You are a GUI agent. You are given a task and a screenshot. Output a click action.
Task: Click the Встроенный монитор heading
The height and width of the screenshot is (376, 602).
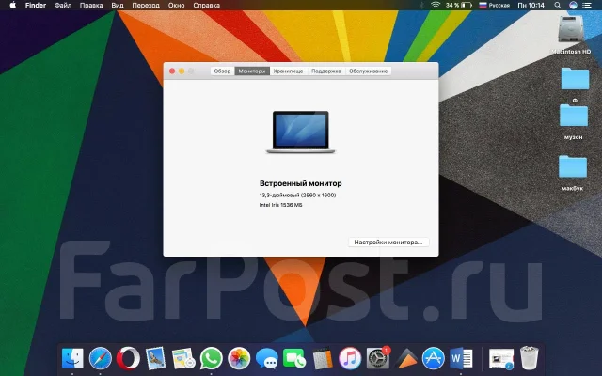(x=301, y=183)
